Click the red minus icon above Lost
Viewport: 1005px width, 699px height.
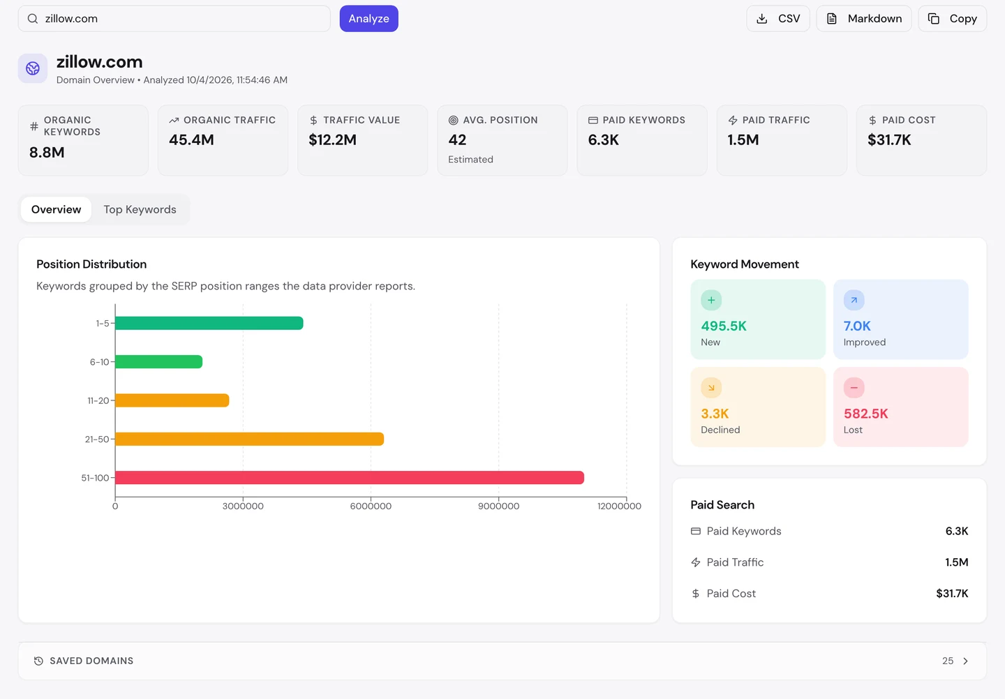coord(854,388)
